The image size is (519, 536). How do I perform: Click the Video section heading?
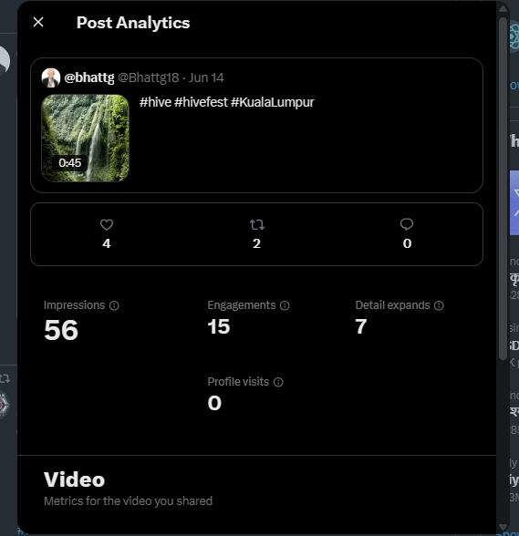[74, 479]
